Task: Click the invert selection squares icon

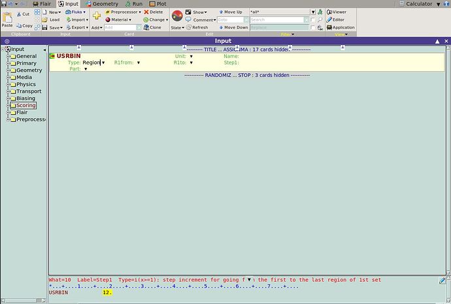Action: pos(37,27)
